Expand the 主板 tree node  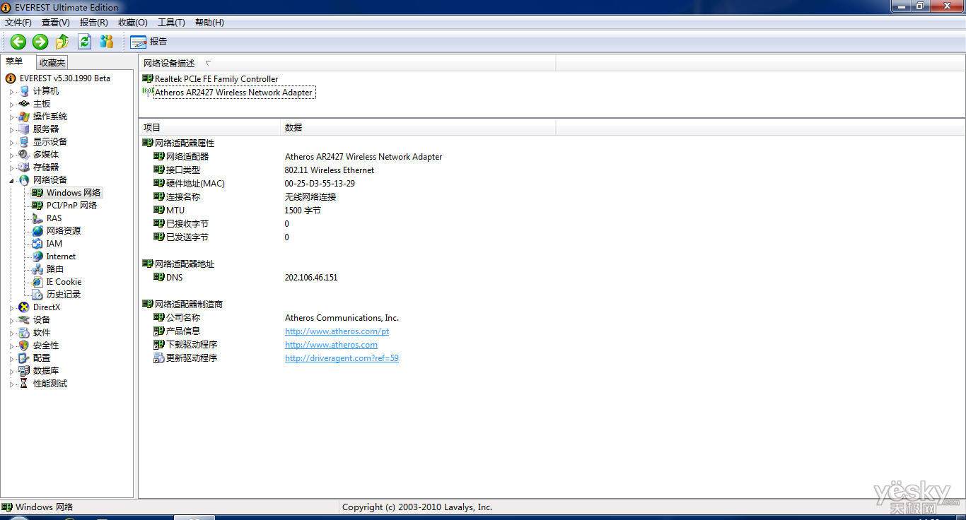pyautogui.click(x=11, y=104)
